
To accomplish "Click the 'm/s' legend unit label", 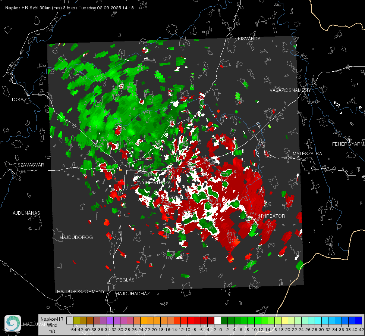I will [52, 331].
